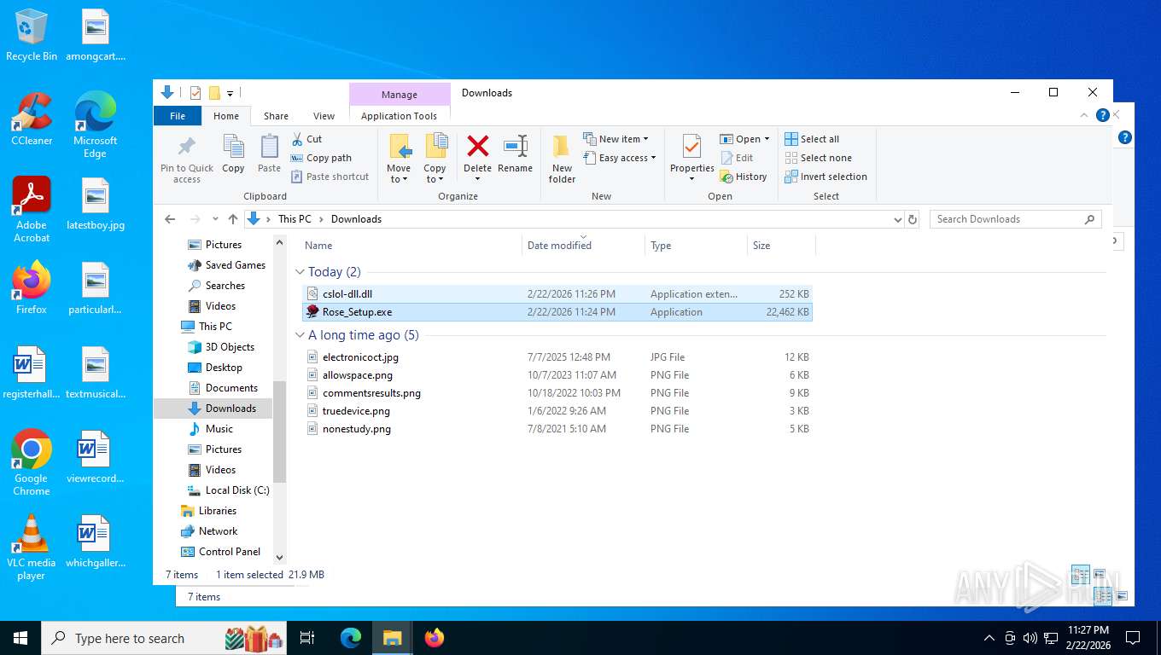Open the Application Tools tab

399,116
